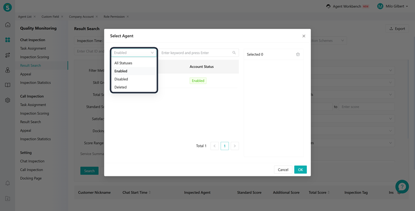Focus the agent keyword search field
415x211 pixels.
pos(199,52)
